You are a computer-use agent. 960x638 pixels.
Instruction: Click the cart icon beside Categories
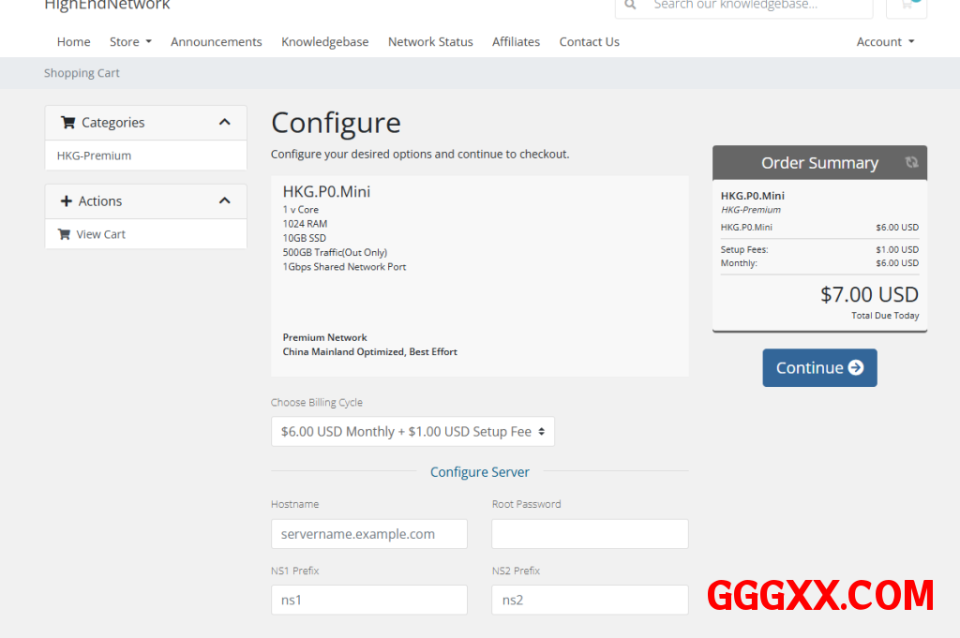[x=67, y=123]
